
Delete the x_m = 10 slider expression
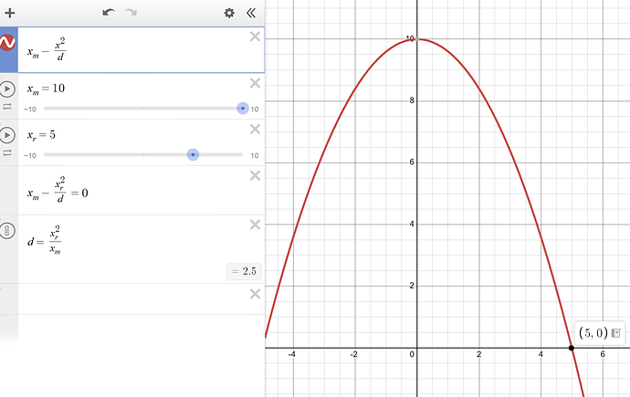(x=255, y=83)
